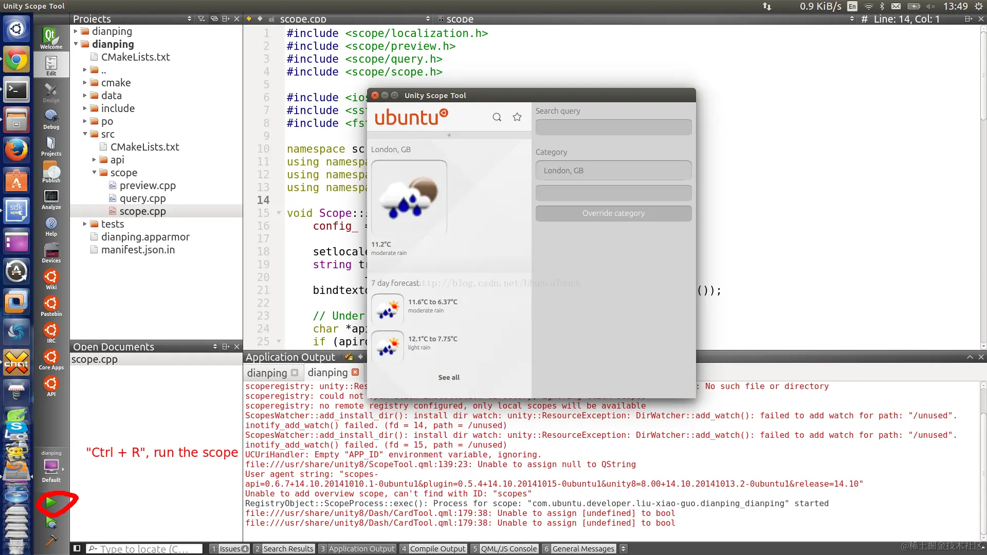Switch to Analyze mode
Viewport: 987px width, 555px height.
click(x=51, y=199)
